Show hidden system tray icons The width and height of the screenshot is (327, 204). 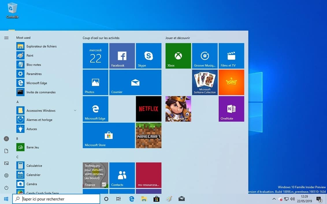[x=274, y=199]
